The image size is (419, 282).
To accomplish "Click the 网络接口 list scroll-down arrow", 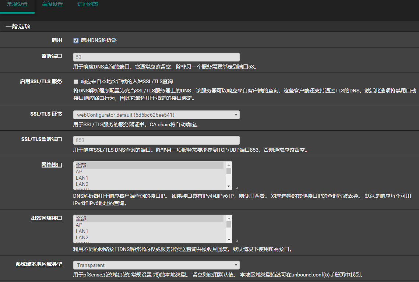I will (x=229, y=187).
